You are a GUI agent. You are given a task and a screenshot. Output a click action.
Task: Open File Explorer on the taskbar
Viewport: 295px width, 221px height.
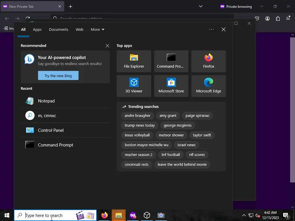click(x=118, y=215)
